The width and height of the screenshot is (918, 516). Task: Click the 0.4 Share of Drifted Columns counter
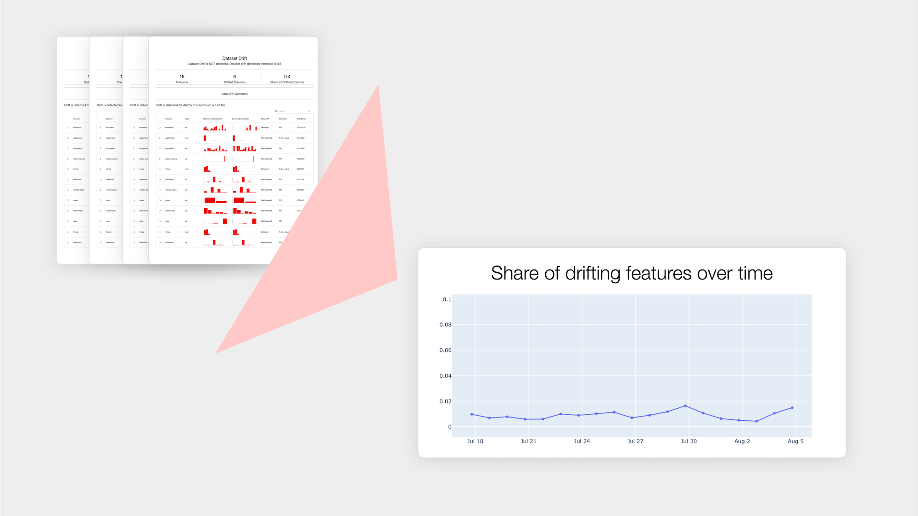286,78
